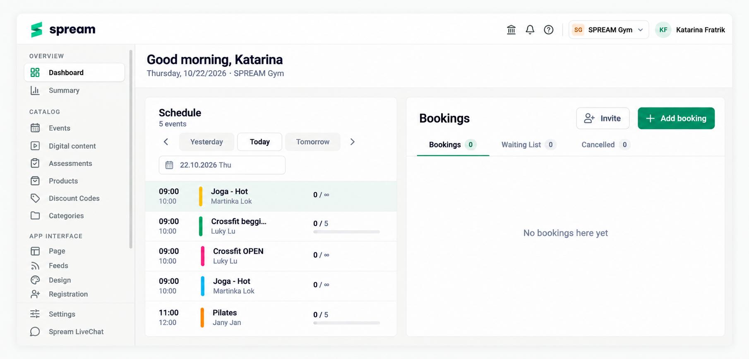This screenshot has width=749, height=359.
Task: Open the Crossfit beggi... event by Luky Lu
Action: [x=271, y=226]
